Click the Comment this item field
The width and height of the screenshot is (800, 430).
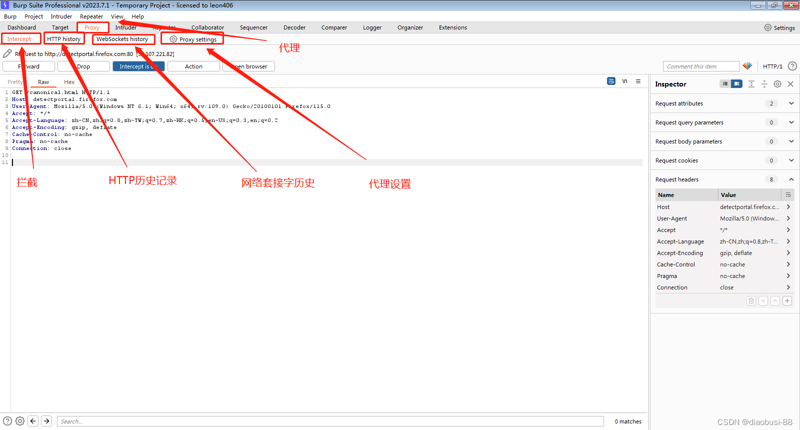pos(701,66)
